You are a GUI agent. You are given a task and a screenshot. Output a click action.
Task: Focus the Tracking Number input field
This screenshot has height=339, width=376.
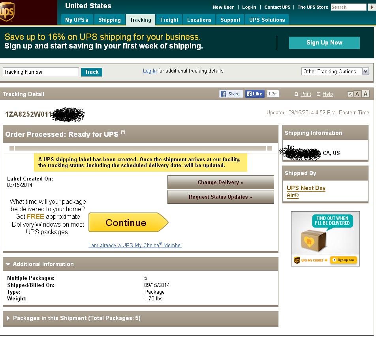(x=41, y=72)
